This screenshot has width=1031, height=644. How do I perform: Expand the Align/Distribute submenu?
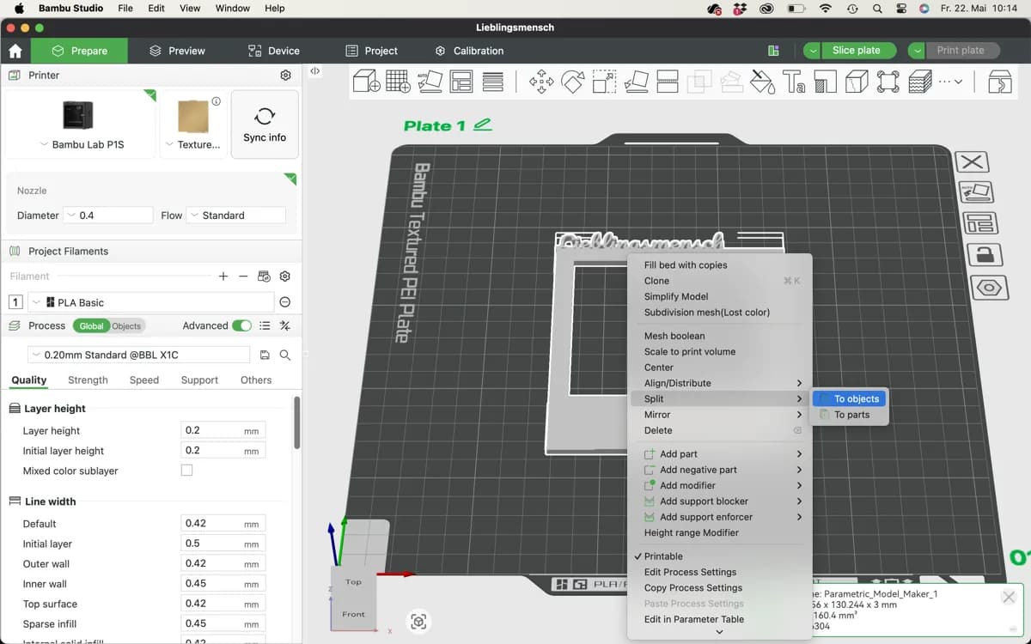720,383
